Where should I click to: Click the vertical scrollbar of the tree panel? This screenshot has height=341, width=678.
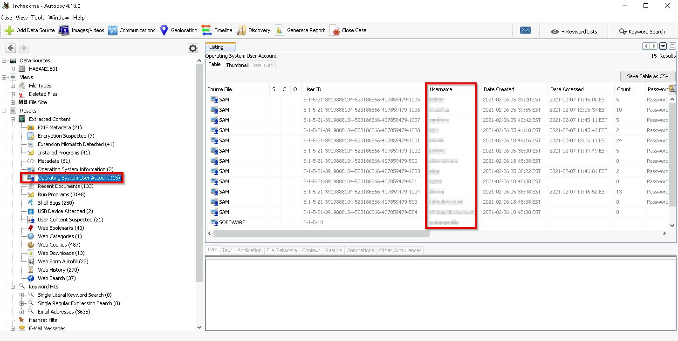pyautogui.click(x=199, y=172)
